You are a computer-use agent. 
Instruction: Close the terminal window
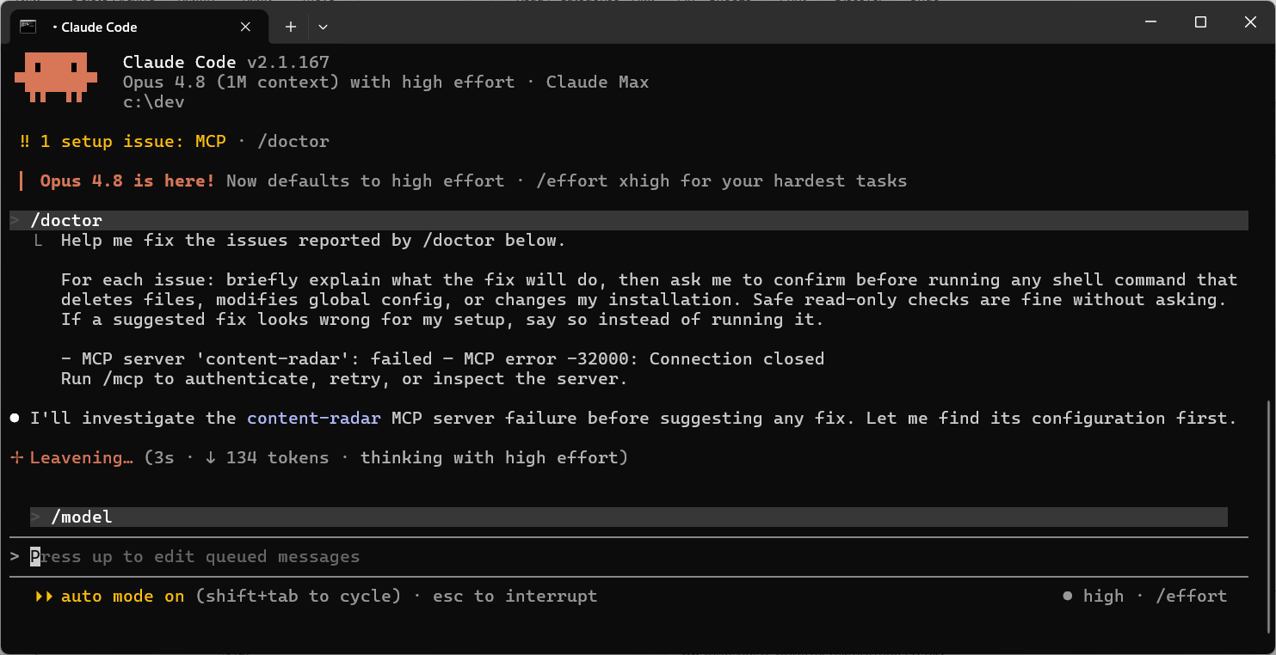click(1250, 23)
